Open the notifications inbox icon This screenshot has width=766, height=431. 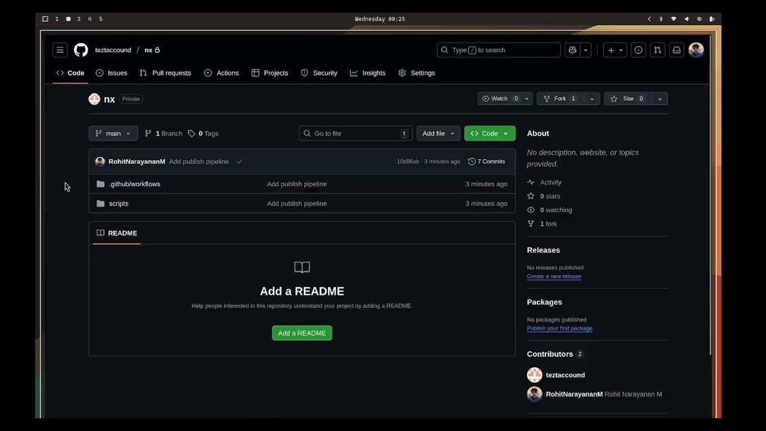(676, 50)
